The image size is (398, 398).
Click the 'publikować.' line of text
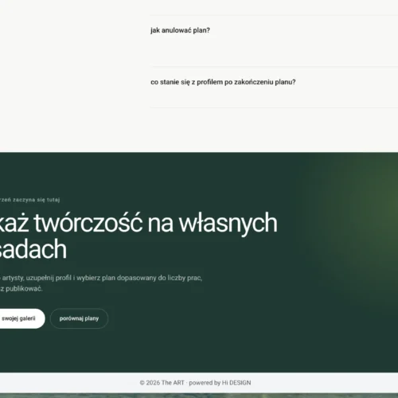pyautogui.click(x=24, y=289)
